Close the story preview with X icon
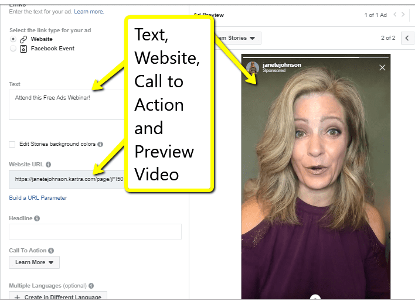The image size is (415, 301). pos(382,67)
